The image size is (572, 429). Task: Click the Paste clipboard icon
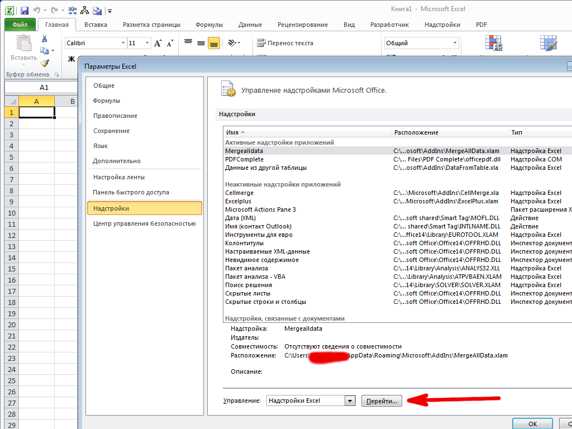point(23,44)
